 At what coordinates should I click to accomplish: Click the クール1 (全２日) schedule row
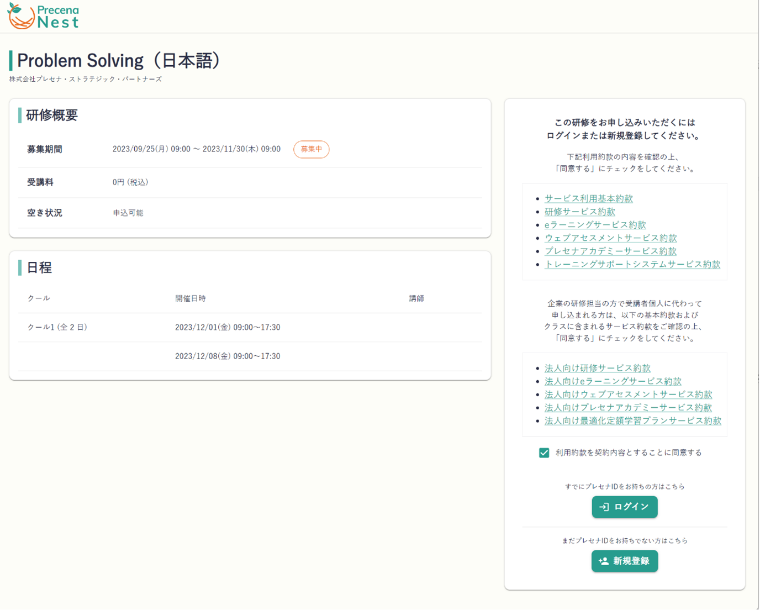(250, 327)
